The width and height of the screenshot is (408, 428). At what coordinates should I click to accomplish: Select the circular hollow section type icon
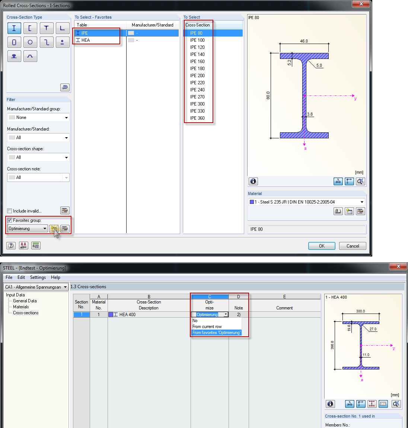coord(30,42)
